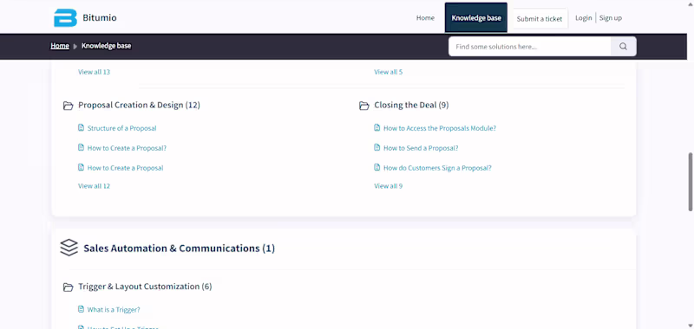694x329 pixels.
Task: Open article How to Create a Proposal?
Action: pos(127,148)
